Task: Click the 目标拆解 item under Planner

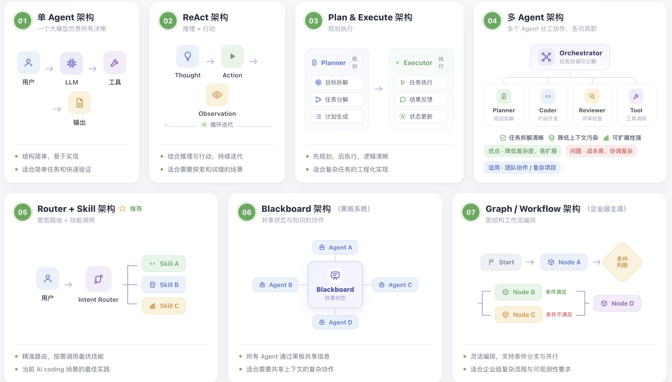Action: point(337,82)
